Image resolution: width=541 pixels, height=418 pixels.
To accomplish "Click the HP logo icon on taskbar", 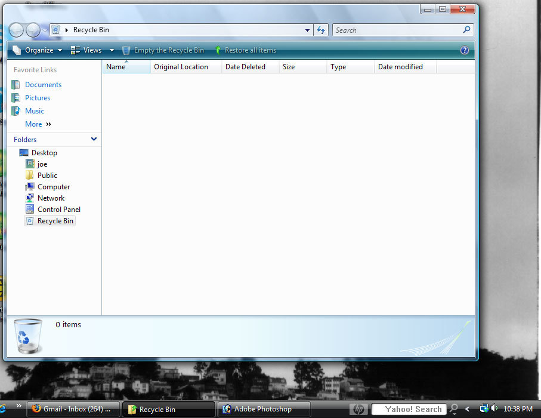I will coord(358,410).
